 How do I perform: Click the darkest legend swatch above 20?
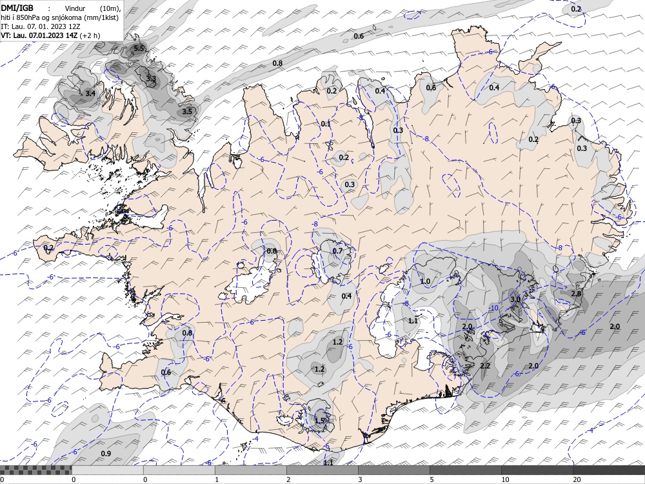tap(609, 470)
